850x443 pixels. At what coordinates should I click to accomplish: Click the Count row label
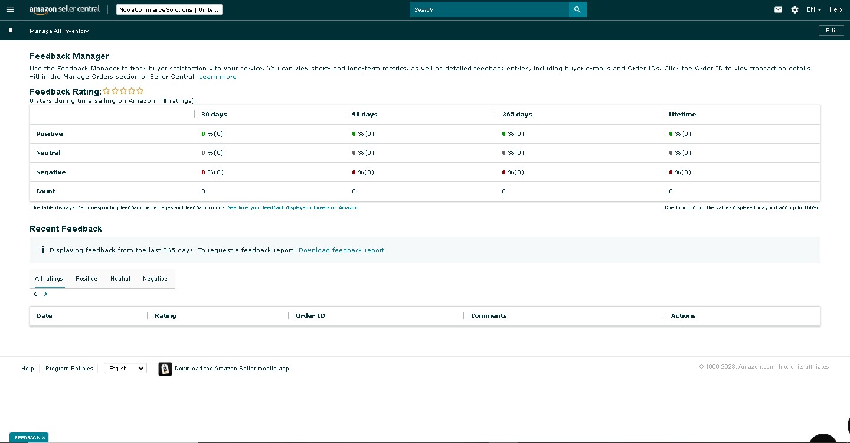pyautogui.click(x=45, y=191)
